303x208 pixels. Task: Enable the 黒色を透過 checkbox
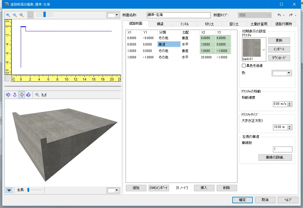coord(244,66)
